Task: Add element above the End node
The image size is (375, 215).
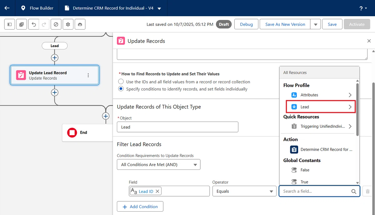Action: 106,116
